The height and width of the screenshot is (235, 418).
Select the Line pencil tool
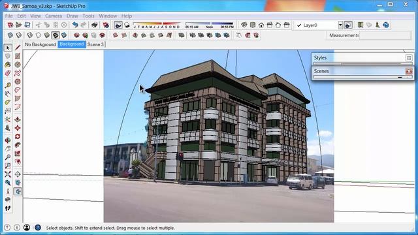[x=18, y=48]
